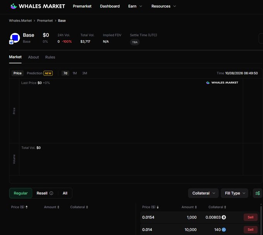Select the chart time 10/08/2026 06:49:50
This screenshot has width=263, height=235.
(241, 73)
